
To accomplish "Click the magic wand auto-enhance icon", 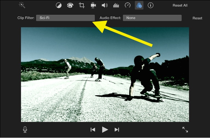I will (x=22, y=5).
